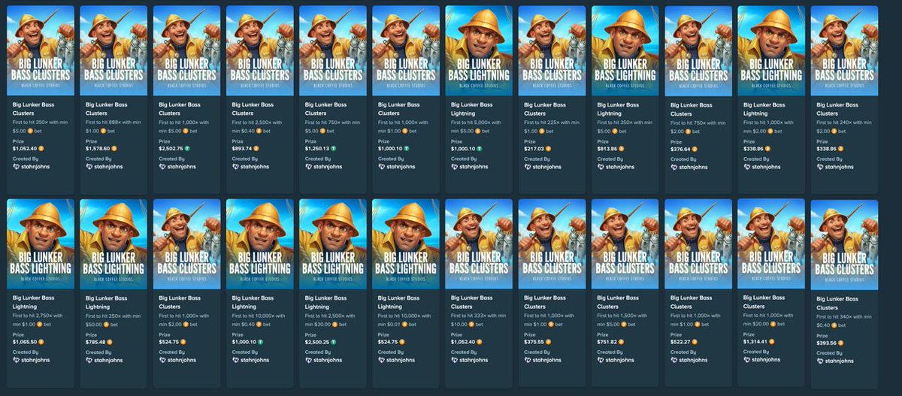Click the stahnjohns avatar icon on the 888× card
902x396 pixels.
coord(89,167)
